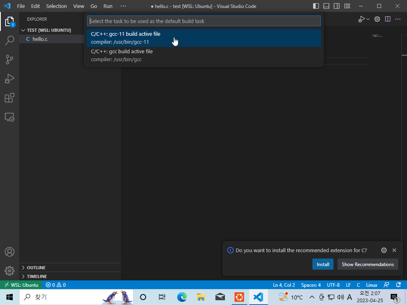Open the Edit menu

coord(35,6)
